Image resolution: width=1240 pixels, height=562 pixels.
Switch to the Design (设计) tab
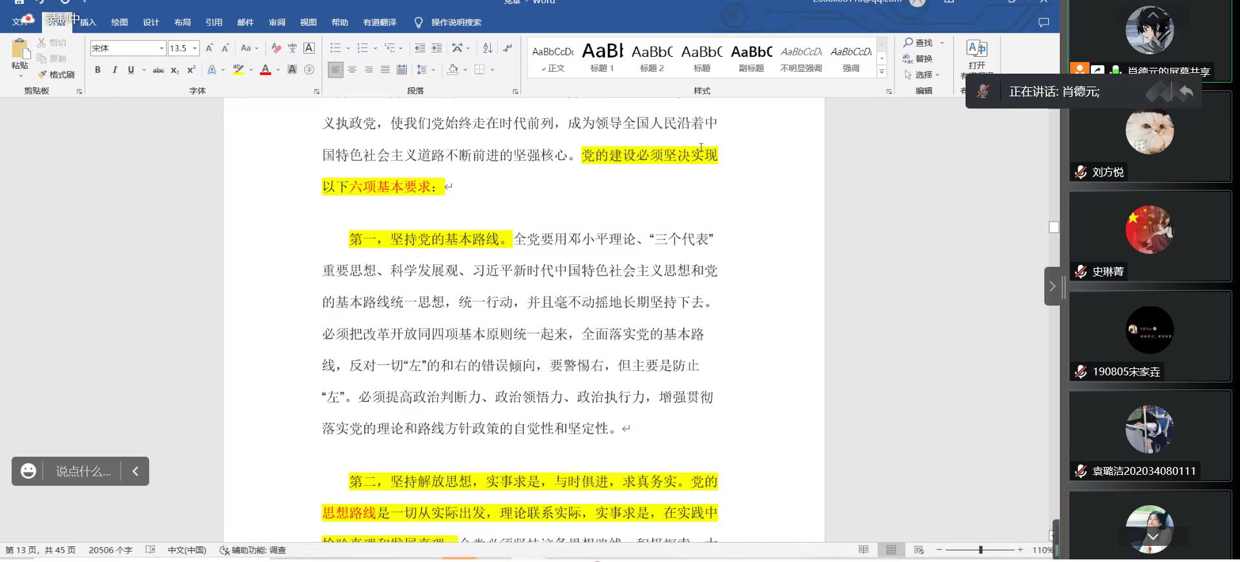pos(151,23)
